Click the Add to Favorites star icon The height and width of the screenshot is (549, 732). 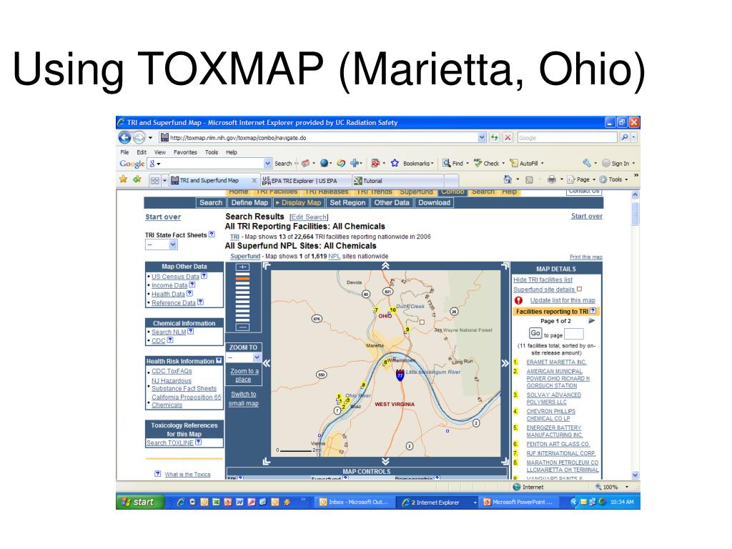click(x=137, y=179)
